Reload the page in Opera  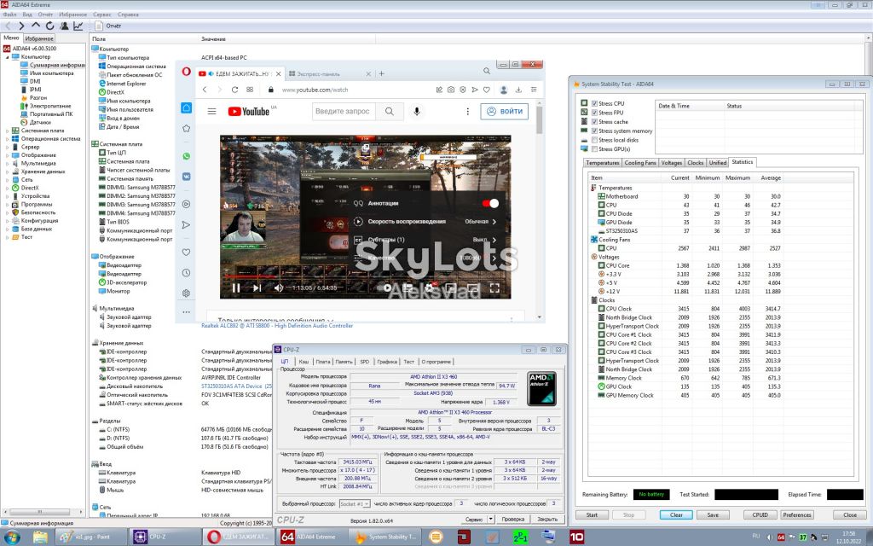[x=234, y=90]
